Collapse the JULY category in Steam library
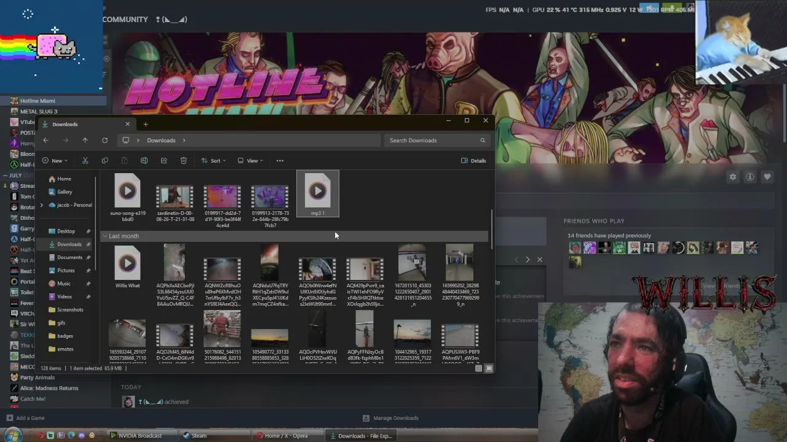Image resolution: width=787 pixels, height=442 pixels. tap(5, 176)
